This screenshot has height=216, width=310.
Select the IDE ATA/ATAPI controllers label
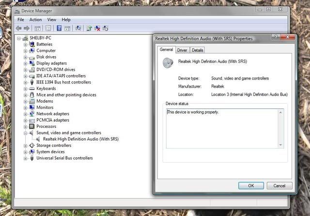(61, 76)
